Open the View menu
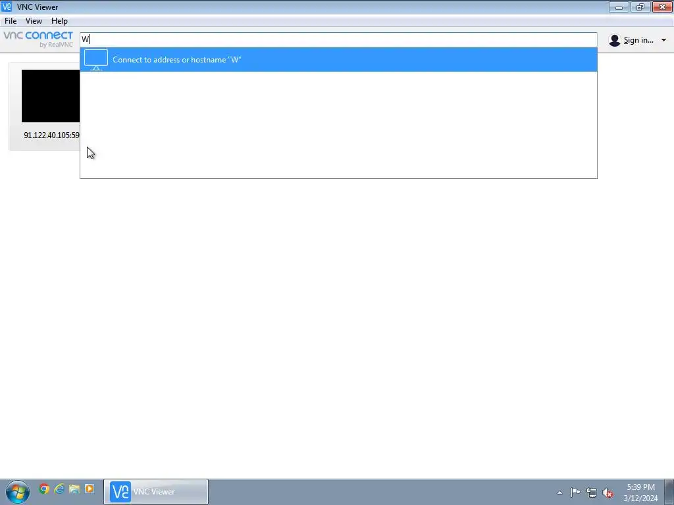 34,20
